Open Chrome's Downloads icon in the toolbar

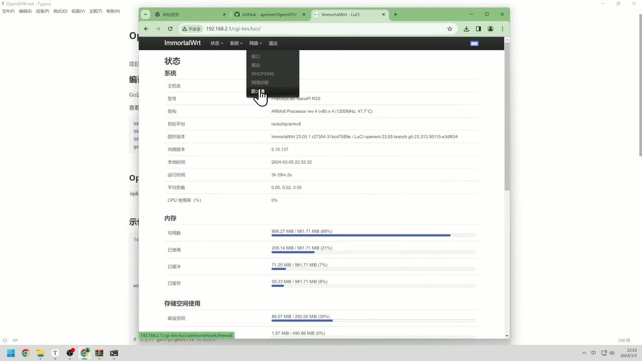pyautogui.click(x=466, y=29)
